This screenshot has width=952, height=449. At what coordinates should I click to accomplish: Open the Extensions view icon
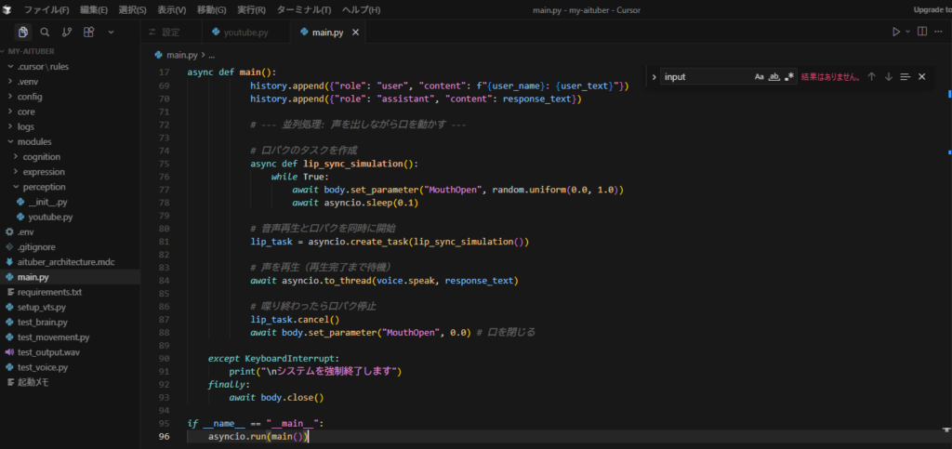pyautogui.click(x=88, y=32)
